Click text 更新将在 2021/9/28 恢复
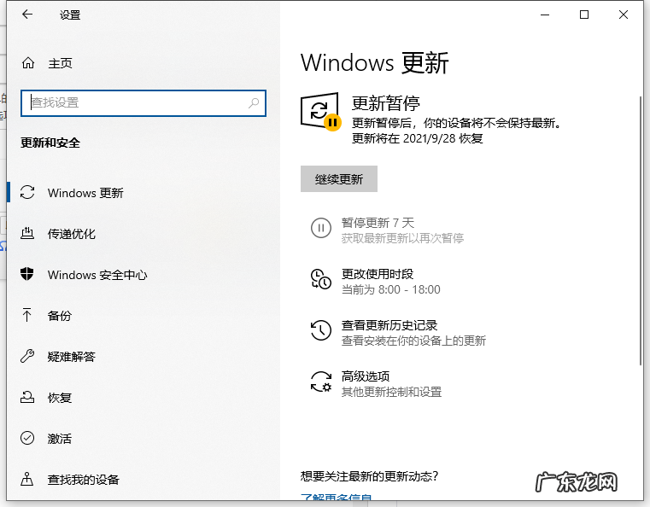The image size is (650, 507). coord(418,138)
